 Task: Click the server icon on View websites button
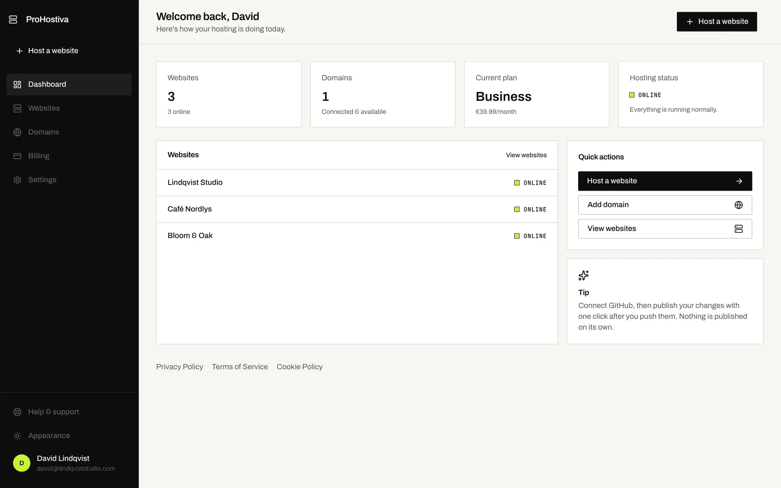[739, 229]
